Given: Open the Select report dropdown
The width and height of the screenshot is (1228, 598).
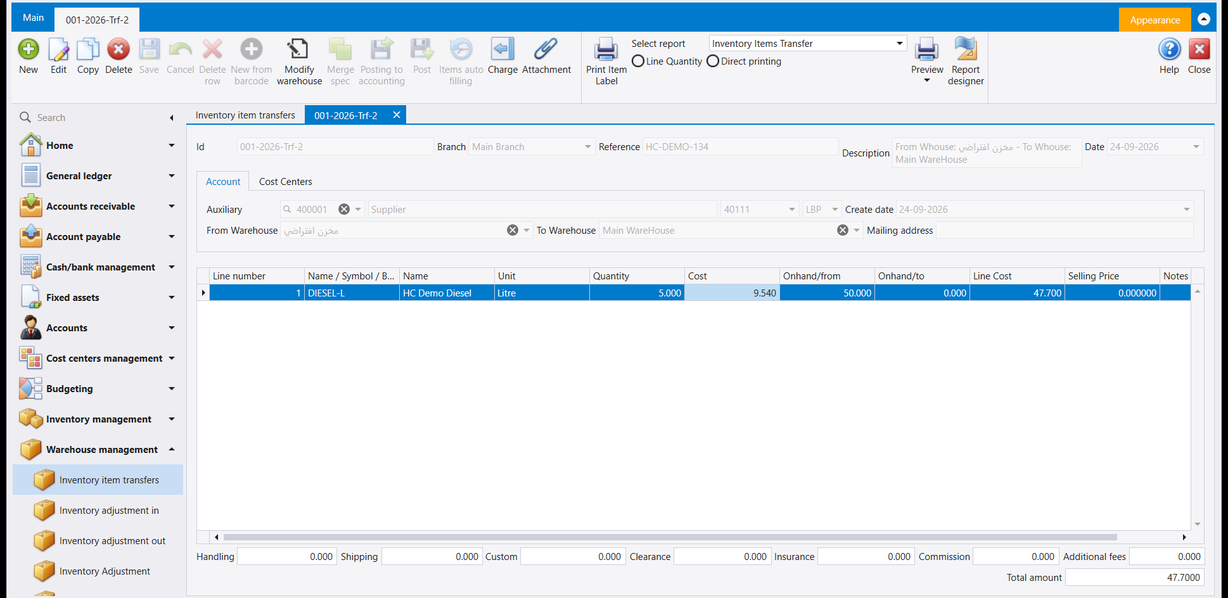Looking at the screenshot, I should [x=899, y=43].
